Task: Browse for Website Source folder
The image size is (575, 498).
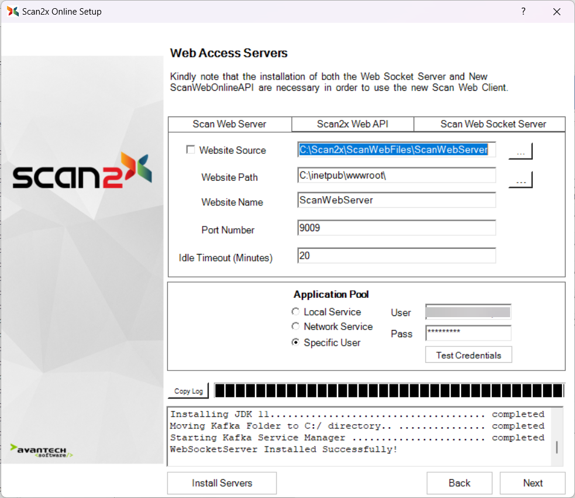Action: pyautogui.click(x=520, y=151)
